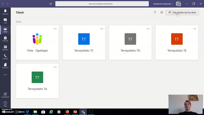Go forward with the right arrow
Screen dimensions: 204x115
point(8,4)
